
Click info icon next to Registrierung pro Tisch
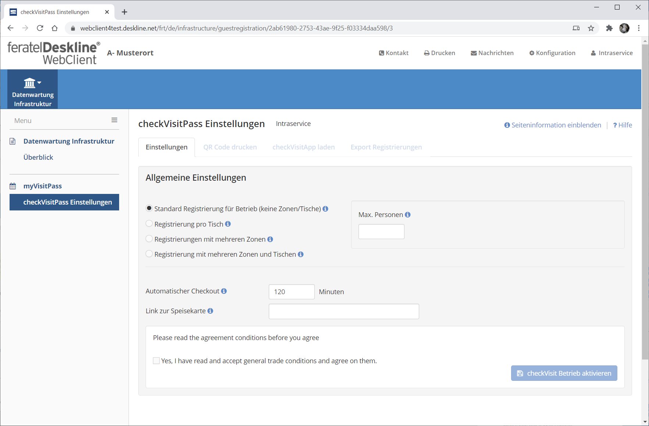pos(228,224)
